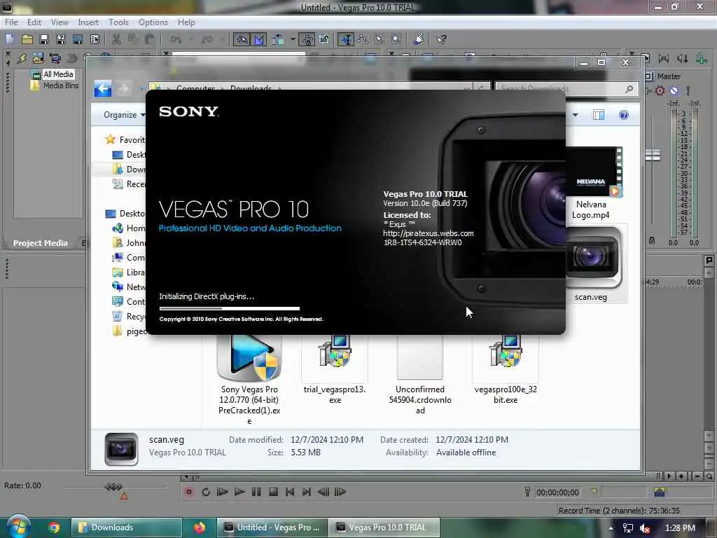Select Media Bins in Project Media tree
Viewport: 717px width, 538px height.
click(x=61, y=85)
